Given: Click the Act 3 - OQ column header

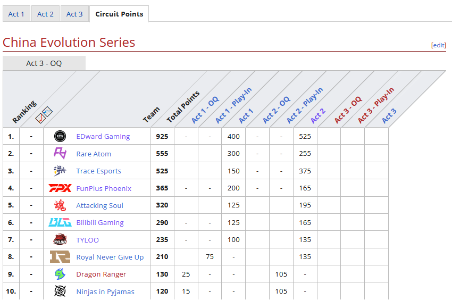Looking at the screenshot, I should point(348,110).
